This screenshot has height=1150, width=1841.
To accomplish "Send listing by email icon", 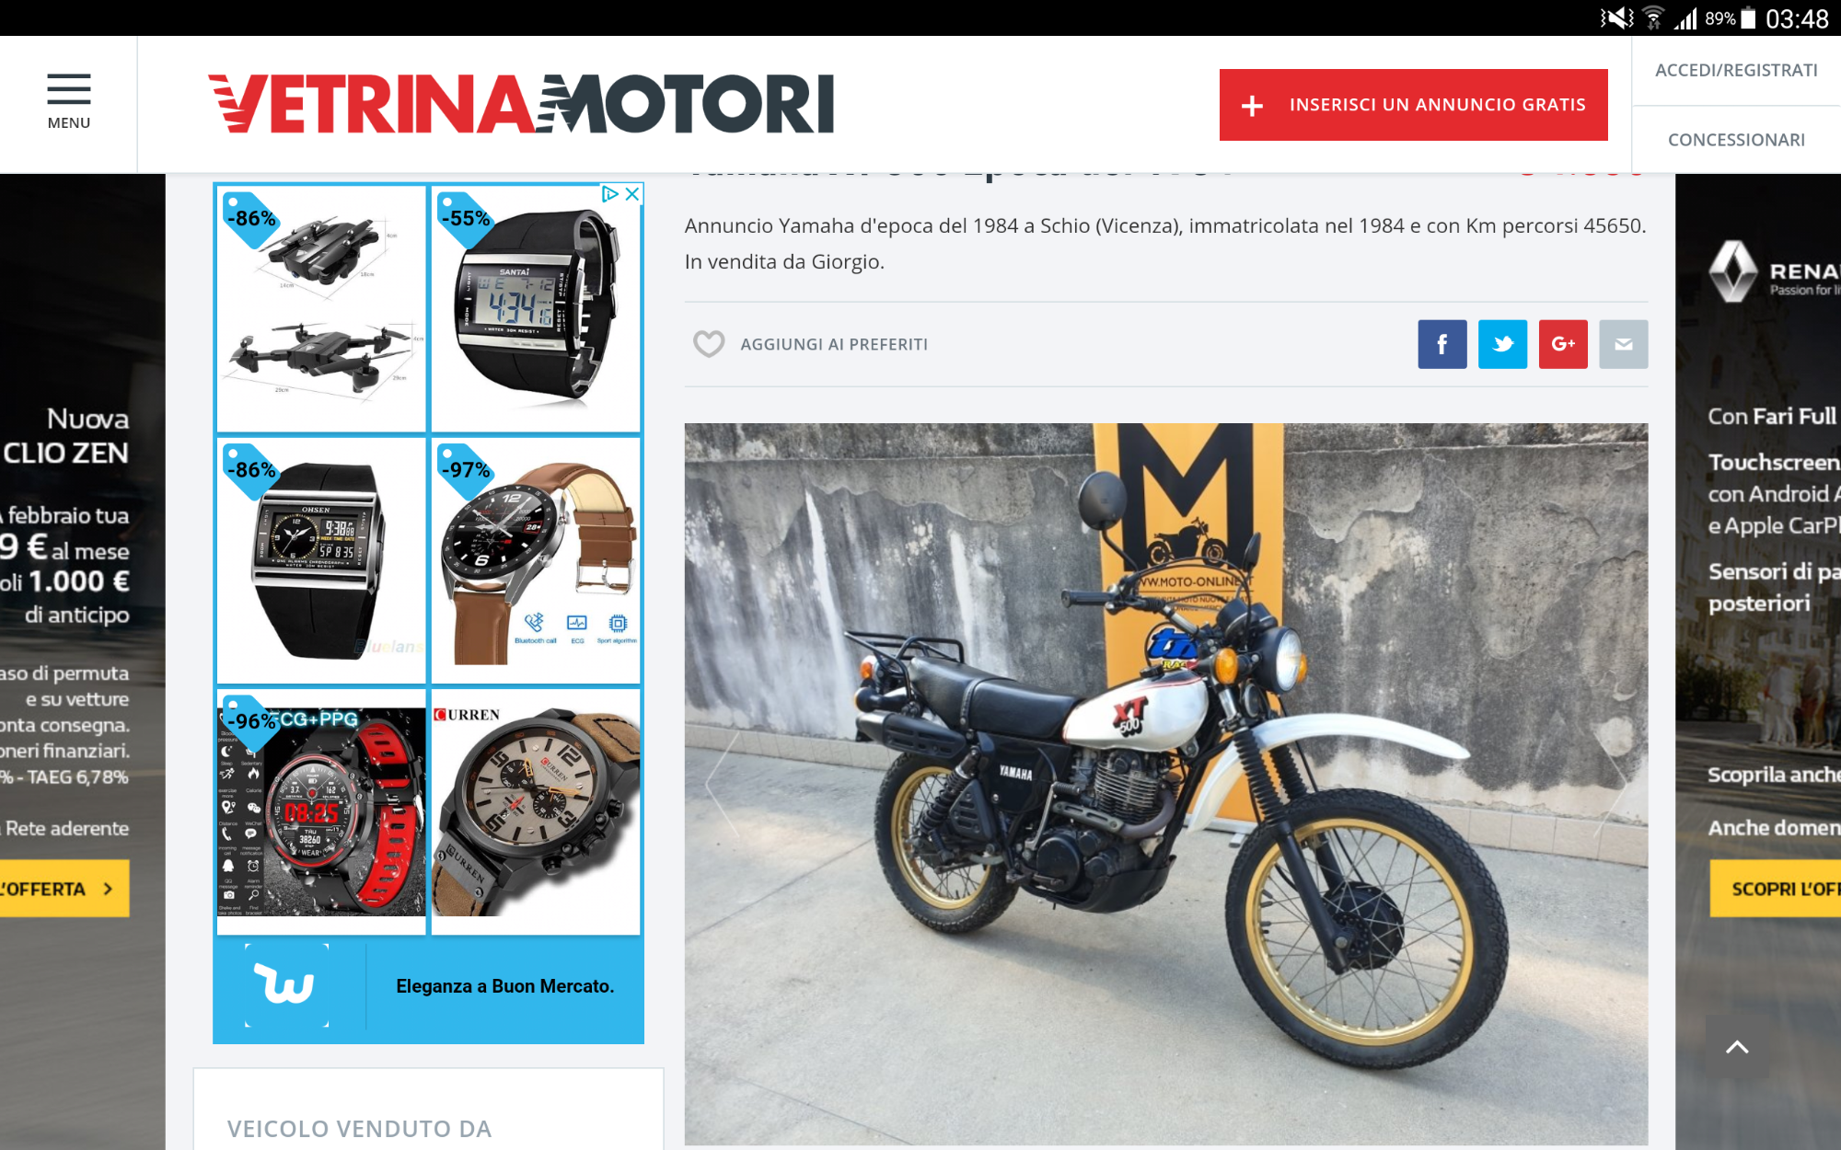I will (x=1624, y=344).
